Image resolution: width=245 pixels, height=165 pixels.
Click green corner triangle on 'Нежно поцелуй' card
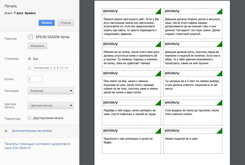[219, 131]
